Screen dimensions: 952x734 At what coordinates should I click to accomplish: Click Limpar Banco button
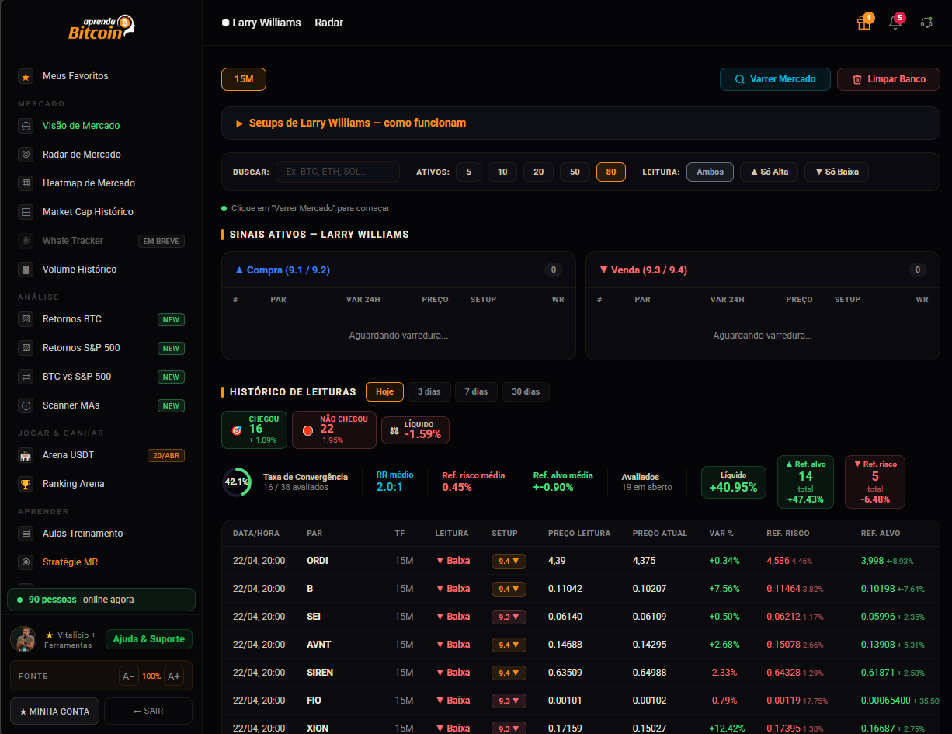[888, 79]
